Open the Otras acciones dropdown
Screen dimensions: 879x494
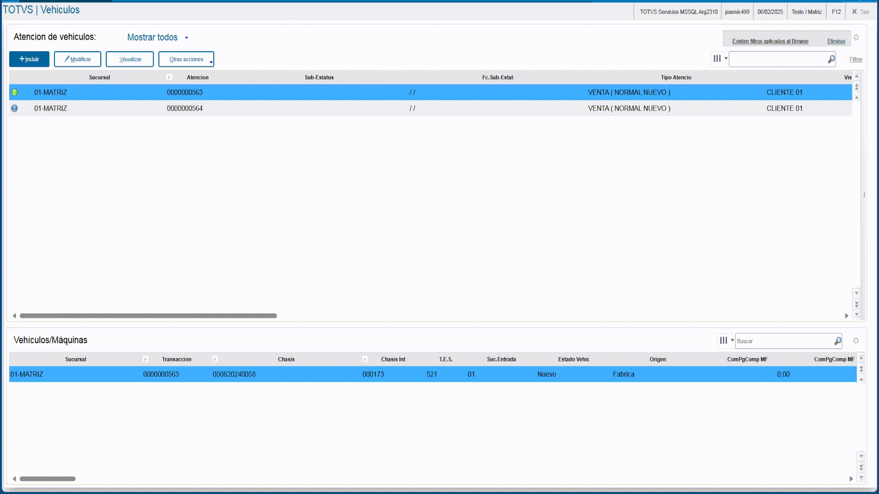tap(186, 59)
